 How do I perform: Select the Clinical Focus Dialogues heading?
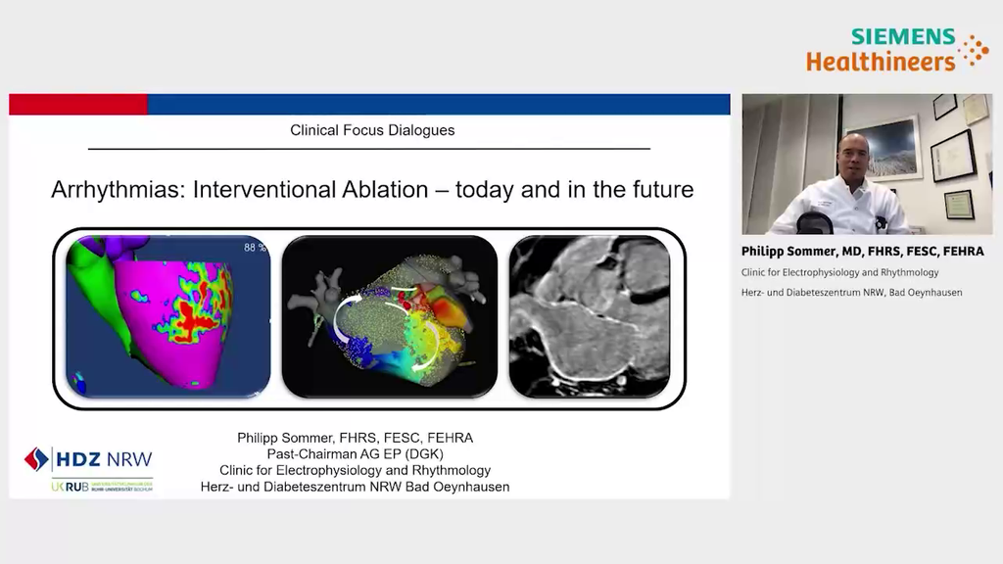click(371, 129)
